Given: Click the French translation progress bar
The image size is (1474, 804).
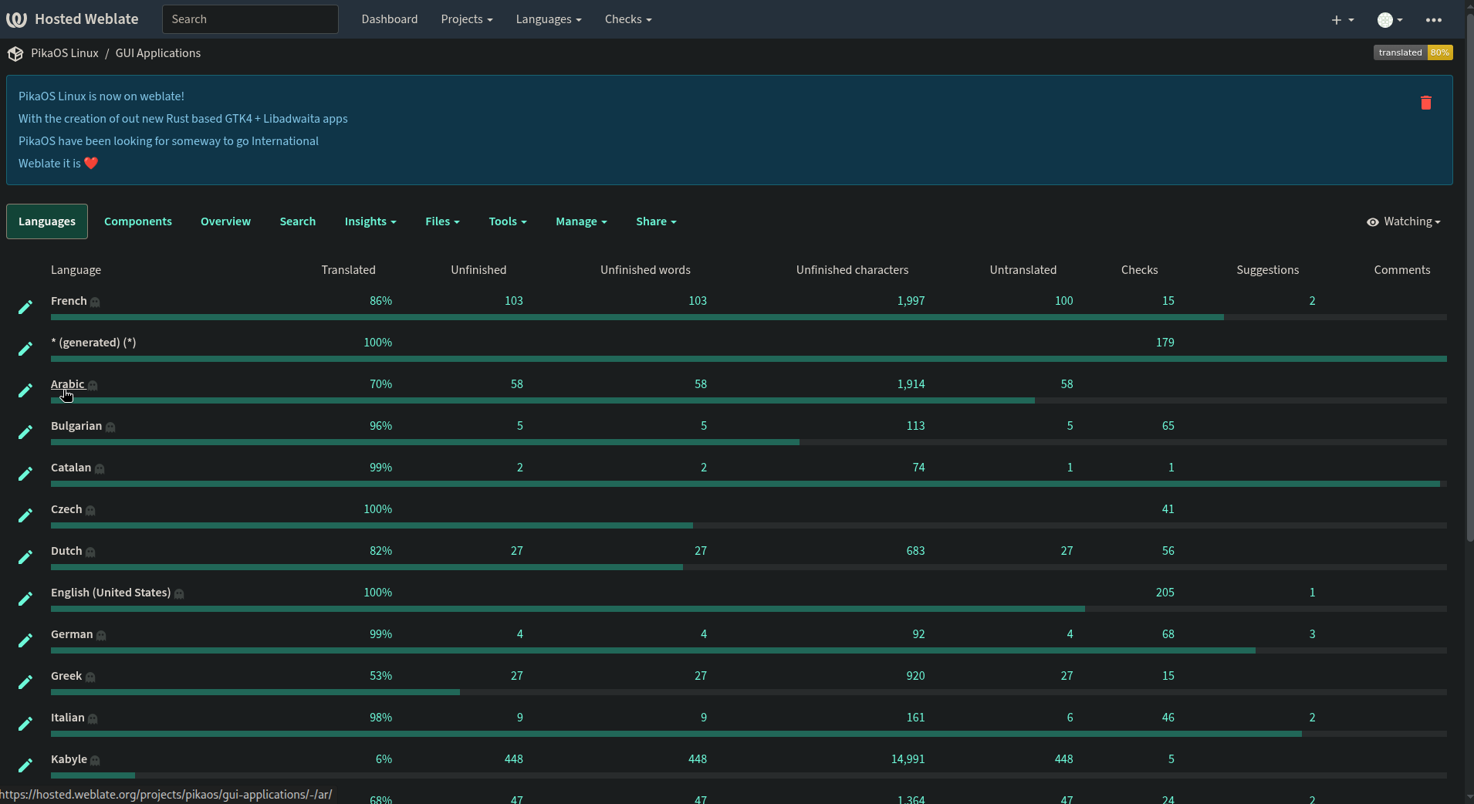Looking at the screenshot, I should pyautogui.click(x=749, y=317).
